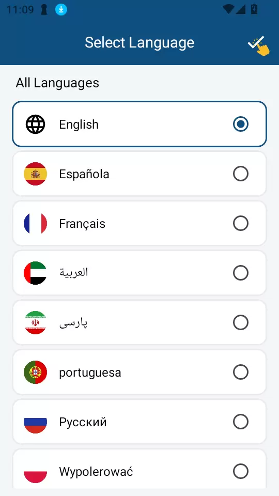Tap the confirm checkmark icon in header
Image resolution: width=279 pixels, height=496 pixels.
click(259, 45)
